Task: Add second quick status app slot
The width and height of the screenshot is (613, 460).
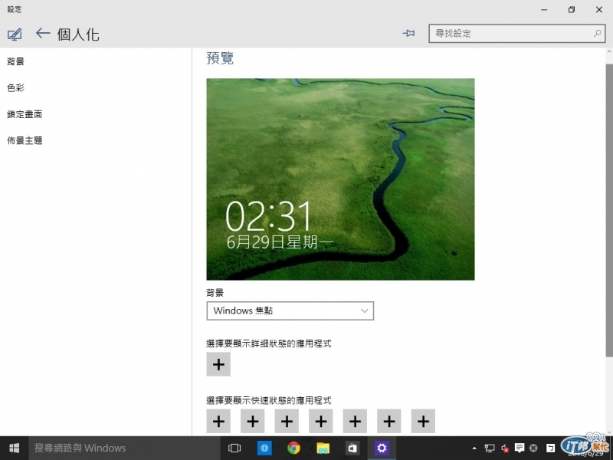Action: pos(253,421)
